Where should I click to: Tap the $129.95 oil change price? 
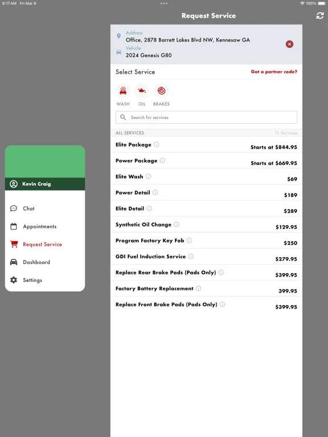286,227
